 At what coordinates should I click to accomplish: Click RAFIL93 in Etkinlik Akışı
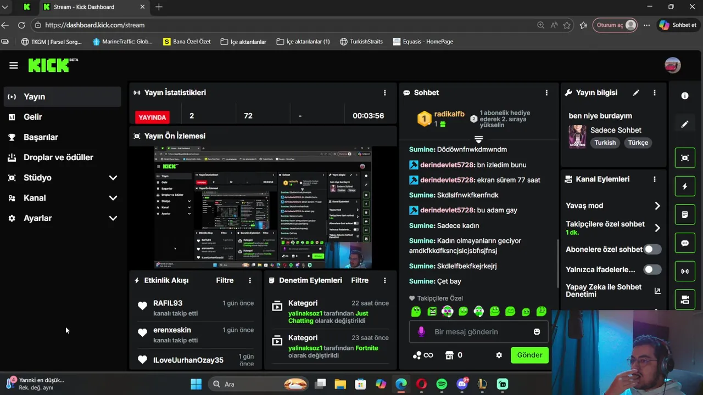click(x=168, y=303)
